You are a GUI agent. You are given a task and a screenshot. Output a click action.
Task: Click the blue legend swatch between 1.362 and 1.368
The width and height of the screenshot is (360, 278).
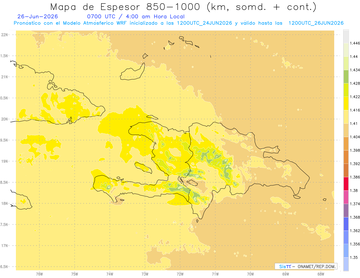pos(346,224)
